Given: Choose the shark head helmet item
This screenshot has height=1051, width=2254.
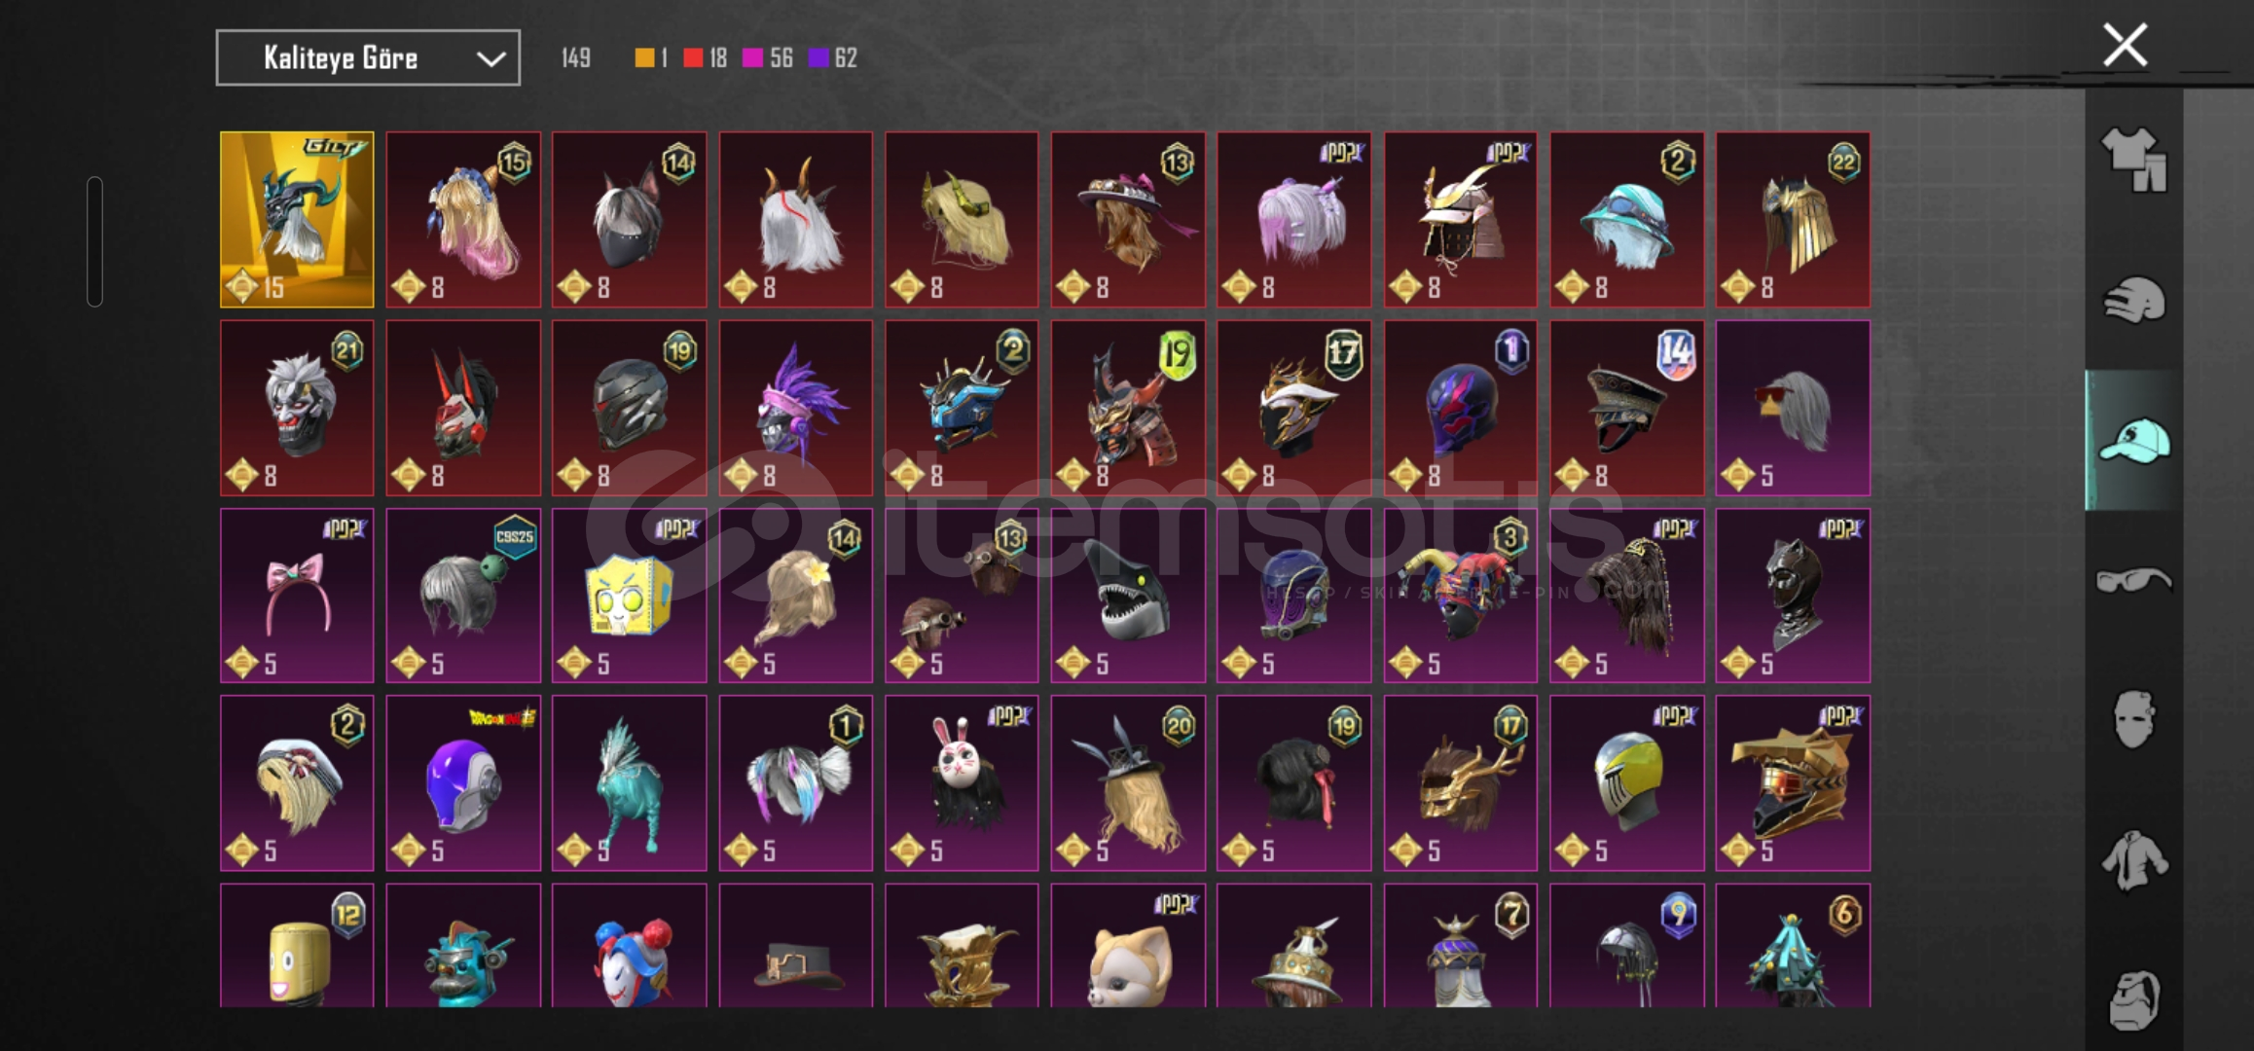Looking at the screenshot, I should point(1127,596).
